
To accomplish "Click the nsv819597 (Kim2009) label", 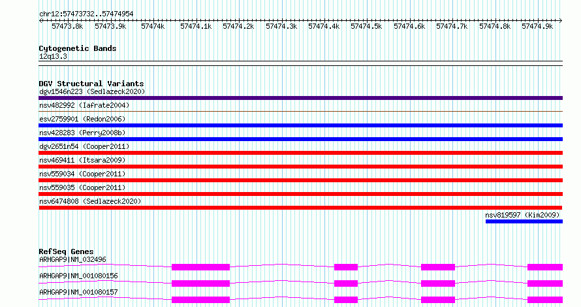I will [522, 216].
